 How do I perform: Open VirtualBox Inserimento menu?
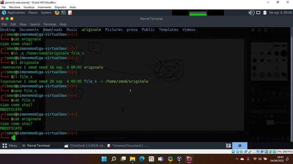click(44, 7)
